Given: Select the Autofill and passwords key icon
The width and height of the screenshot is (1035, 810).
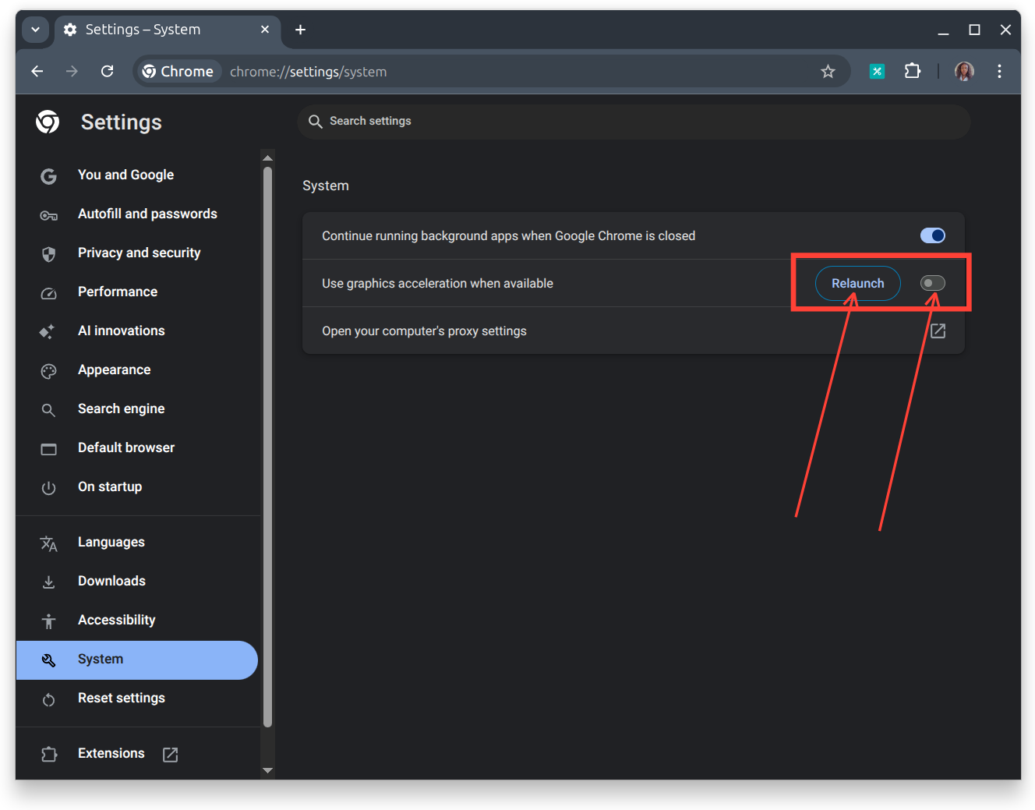Looking at the screenshot, I should pos(48,214).
